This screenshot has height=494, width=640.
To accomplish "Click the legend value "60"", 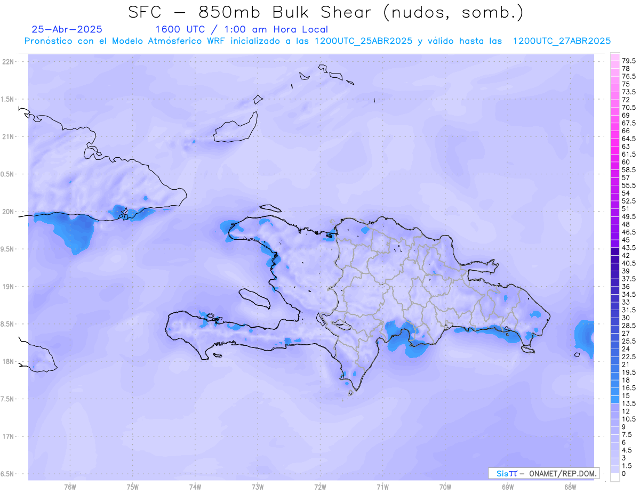I will [x=626, y=162].
